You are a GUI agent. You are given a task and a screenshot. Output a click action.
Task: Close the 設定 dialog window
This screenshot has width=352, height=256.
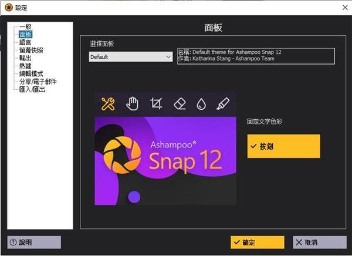click(345, 8)
